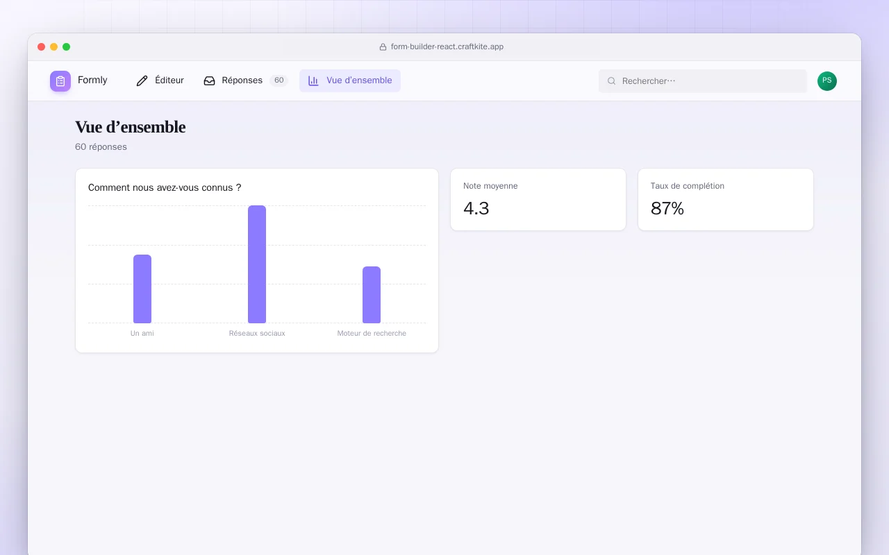Click the 60 réponses subtitle

tap(101, 147)
